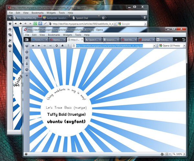Expand Google search dropdown in back window

145,24
